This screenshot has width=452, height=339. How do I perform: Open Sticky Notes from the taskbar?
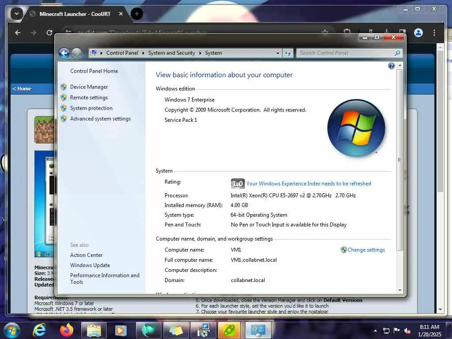pyautogui.click(x=176, y=330)
